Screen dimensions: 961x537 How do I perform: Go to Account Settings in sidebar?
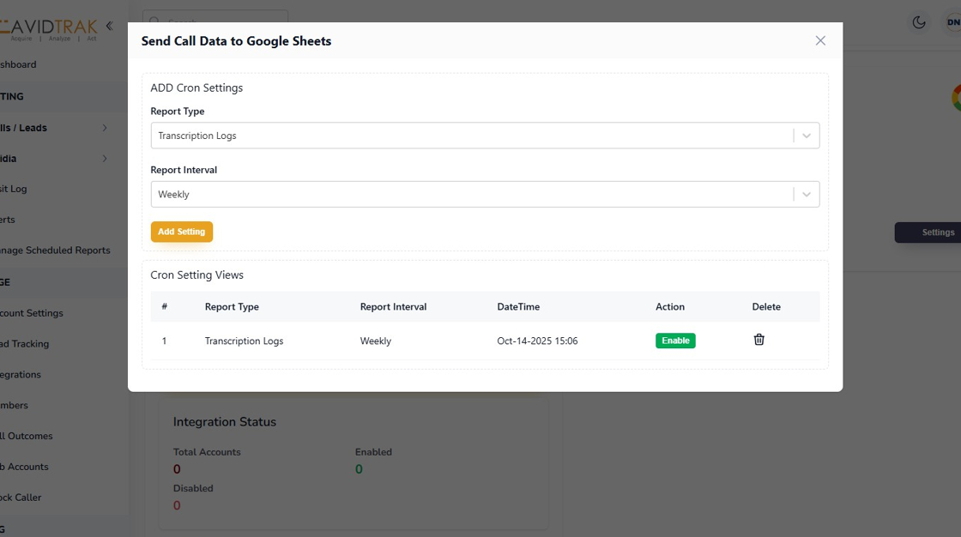pos(33,313)
